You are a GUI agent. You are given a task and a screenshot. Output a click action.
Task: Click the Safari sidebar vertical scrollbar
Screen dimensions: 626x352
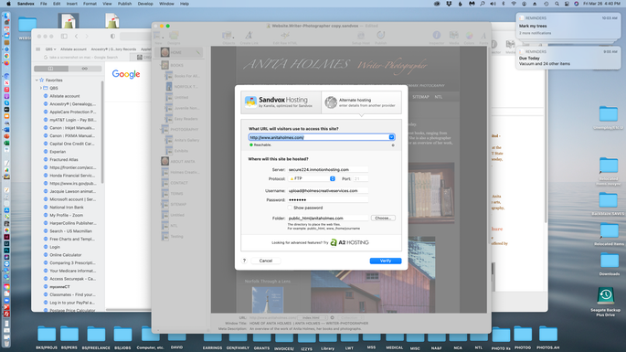102,132
